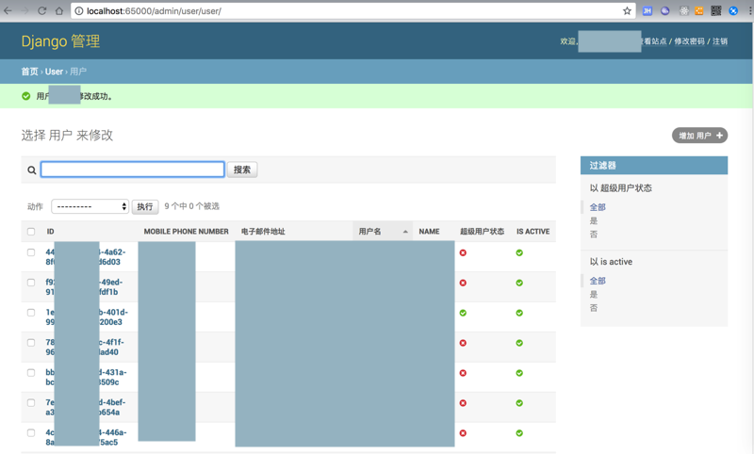Check the box for the 401d user row

click(31, 313)
